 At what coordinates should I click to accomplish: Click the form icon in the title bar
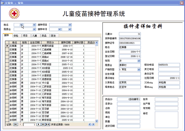[x=2, y=3]
